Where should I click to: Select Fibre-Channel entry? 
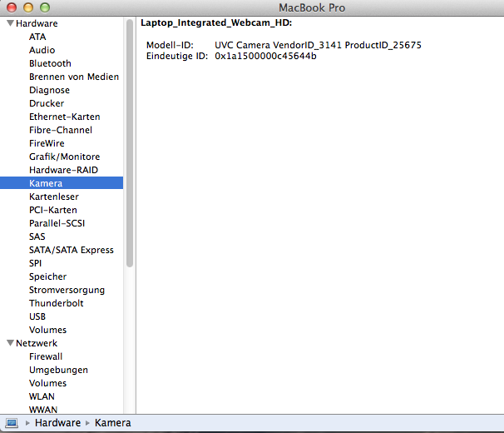pyautogui.click(x=61, y=130)
